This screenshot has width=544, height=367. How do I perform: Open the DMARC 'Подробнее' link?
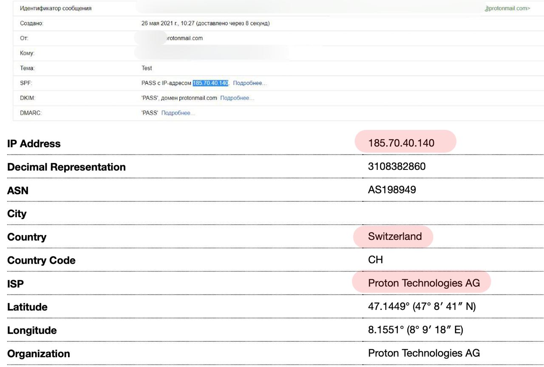tap(178, 113)
